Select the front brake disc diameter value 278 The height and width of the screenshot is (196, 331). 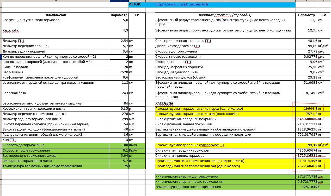pos(119,114)
